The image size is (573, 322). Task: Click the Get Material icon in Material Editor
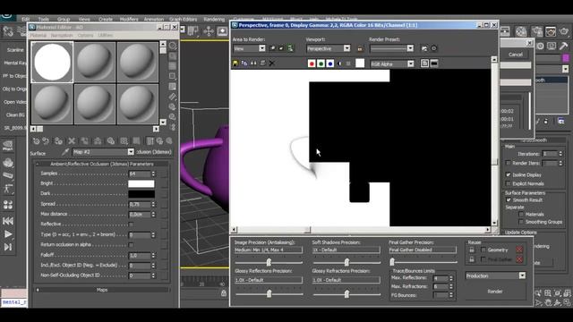(36, 141)
